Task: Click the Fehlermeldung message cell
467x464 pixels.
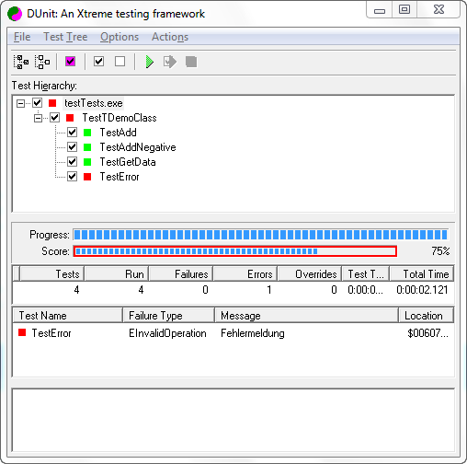Action: point(253,333)
